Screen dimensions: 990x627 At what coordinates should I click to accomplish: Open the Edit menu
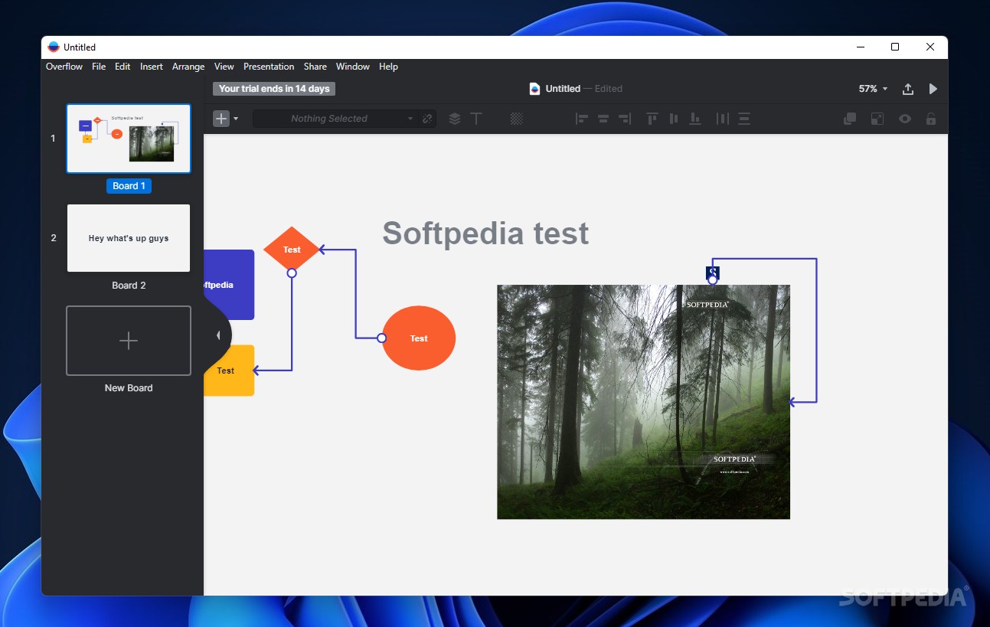pyautogui.click(x=123, y=67)
